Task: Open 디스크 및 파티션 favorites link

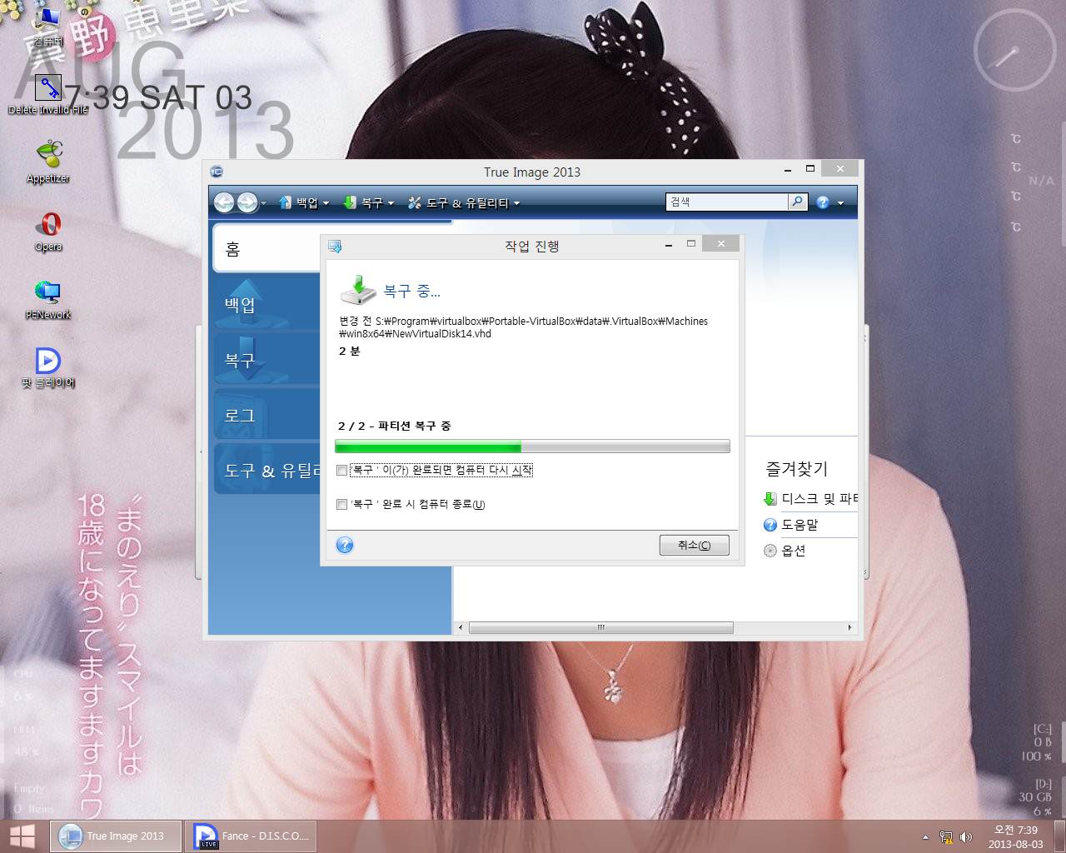Action: (x=819, y=498)
